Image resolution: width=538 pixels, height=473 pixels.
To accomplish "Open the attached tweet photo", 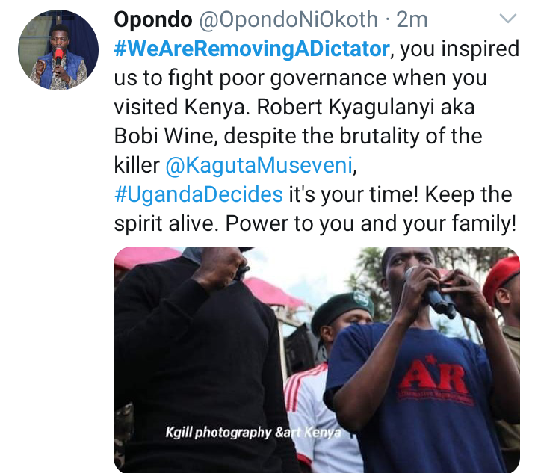I will [x=317, y=360].
